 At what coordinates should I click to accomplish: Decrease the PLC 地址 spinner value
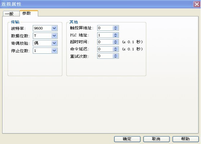tap(116, 36)
